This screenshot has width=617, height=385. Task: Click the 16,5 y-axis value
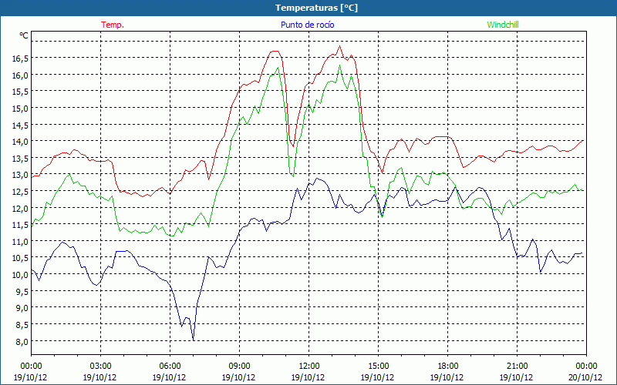(x=20, y=59)
